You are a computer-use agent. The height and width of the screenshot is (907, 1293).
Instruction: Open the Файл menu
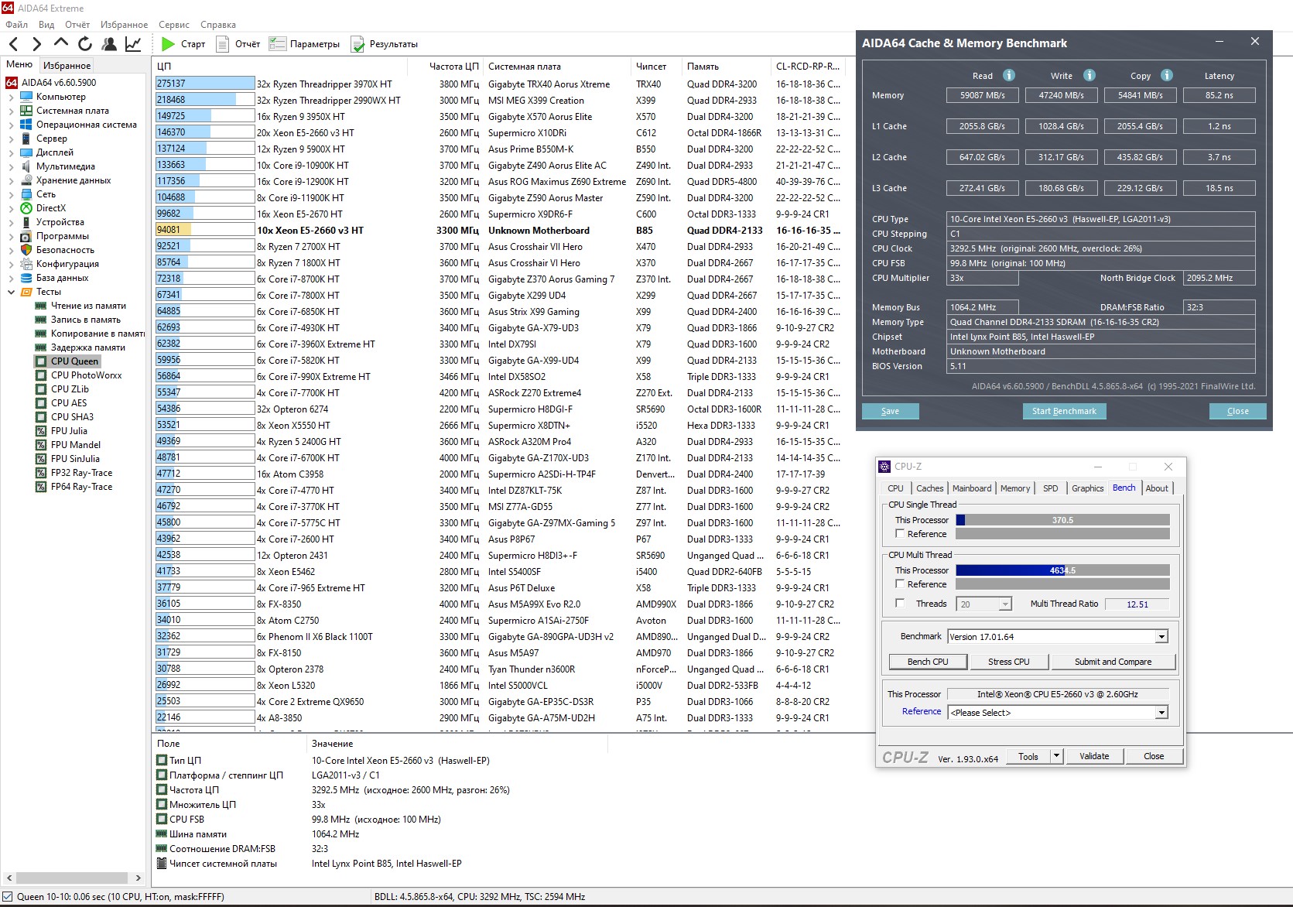[x=16, y=25]
